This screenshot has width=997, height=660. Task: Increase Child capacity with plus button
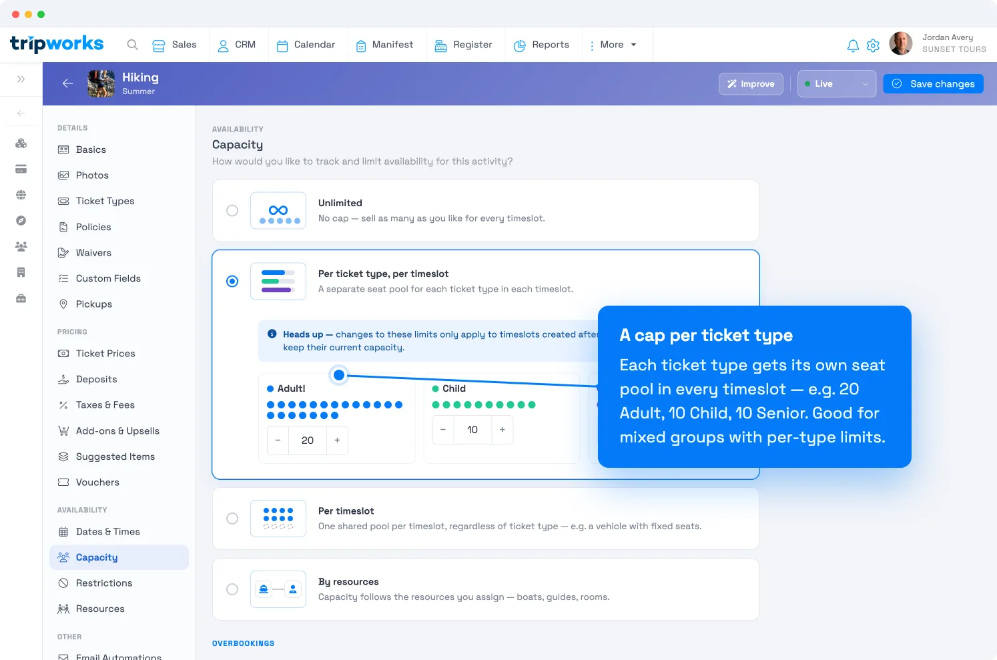tap(503, 430)
